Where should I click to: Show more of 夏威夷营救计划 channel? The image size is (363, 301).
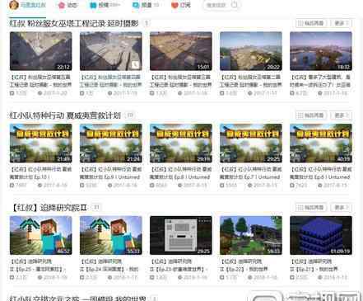[x=341, y=115]
